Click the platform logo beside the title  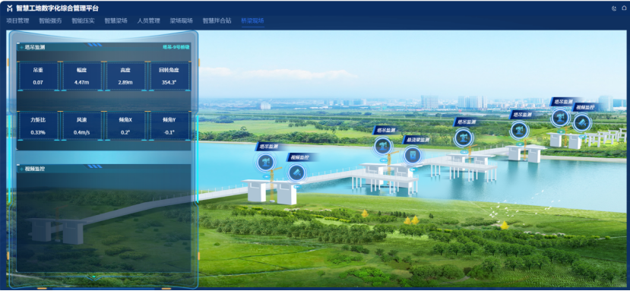click(x=10, y=8)
